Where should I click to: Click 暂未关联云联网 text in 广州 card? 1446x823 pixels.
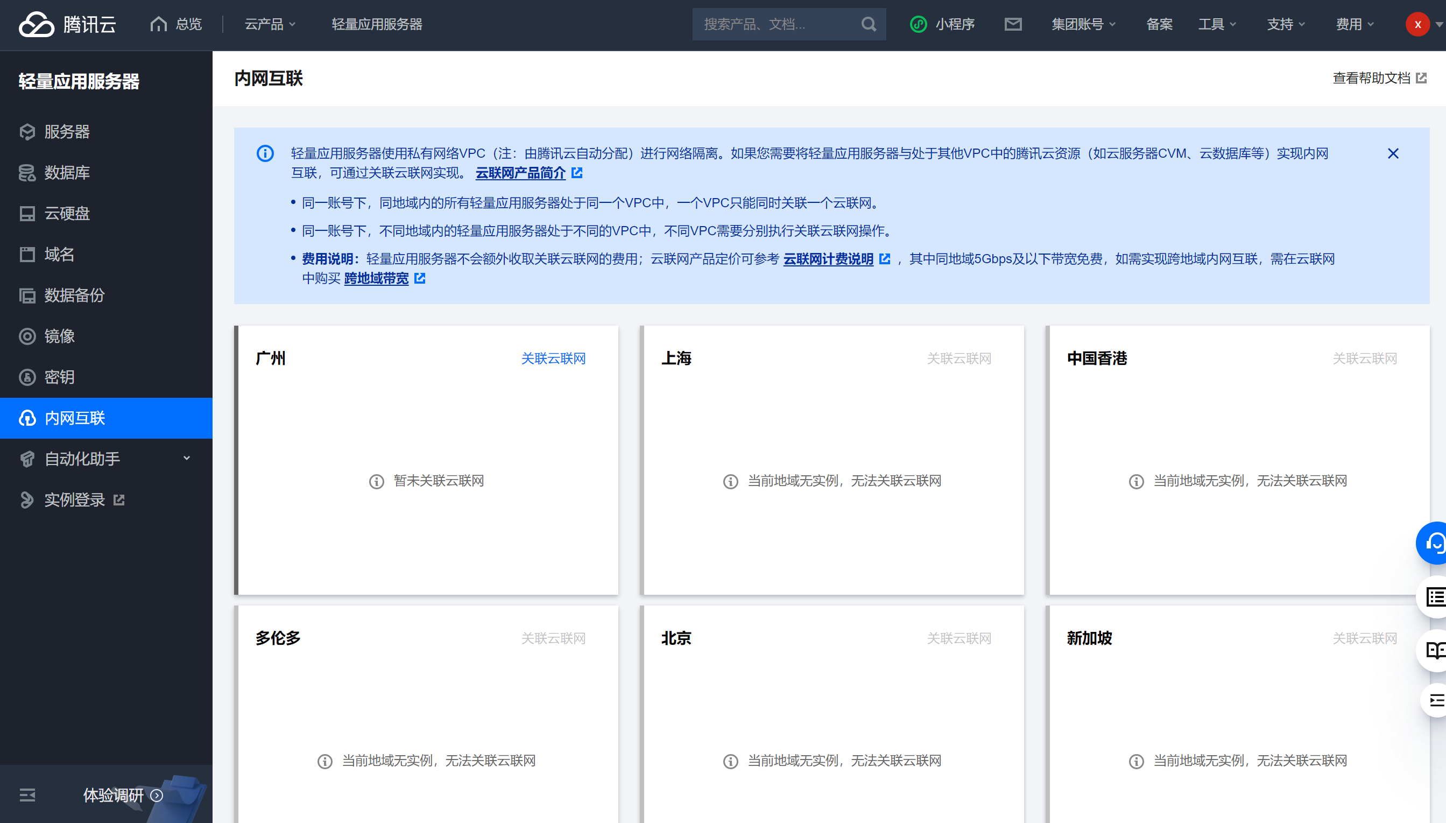(439, 481)
